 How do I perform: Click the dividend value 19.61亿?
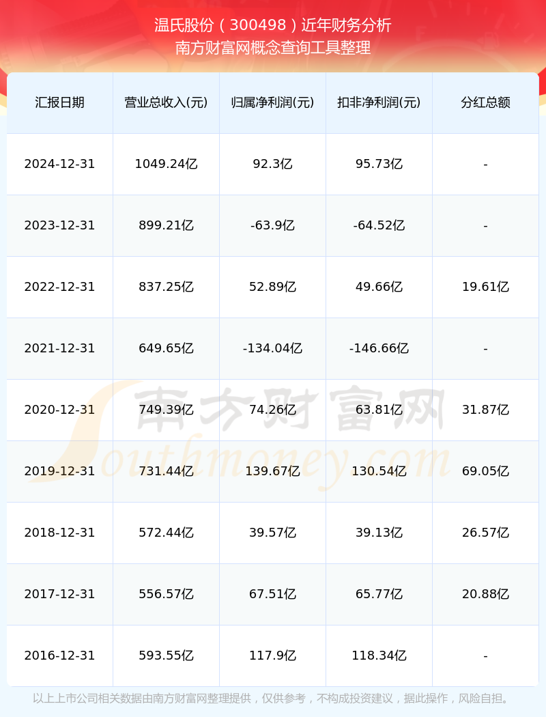486,287
